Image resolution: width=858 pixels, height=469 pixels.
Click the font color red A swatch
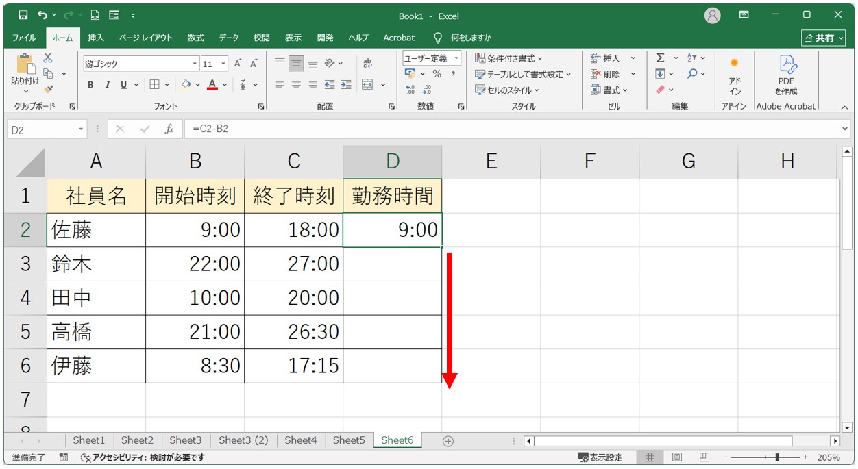(x=212, y=85)
